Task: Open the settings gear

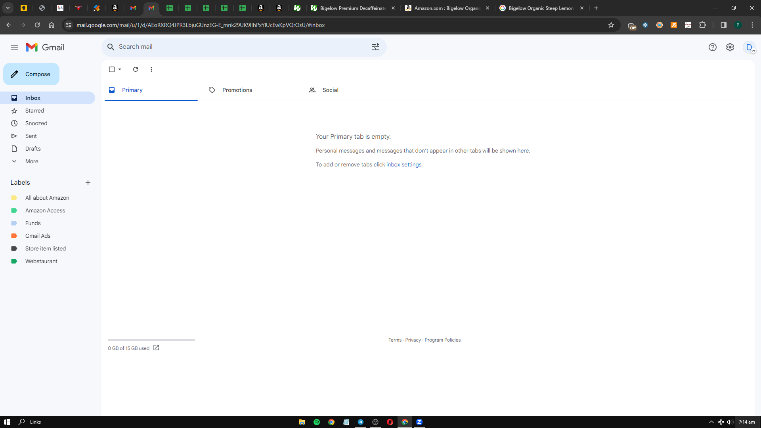Action: coord(730,47)
